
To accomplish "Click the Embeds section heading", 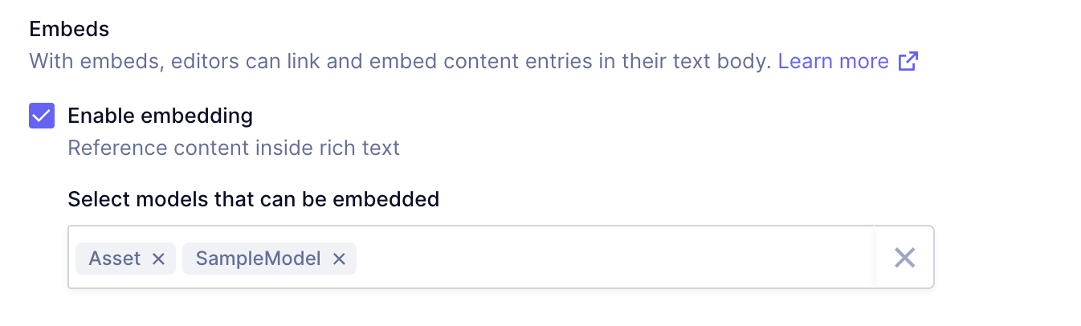I will tap(69, 29).
